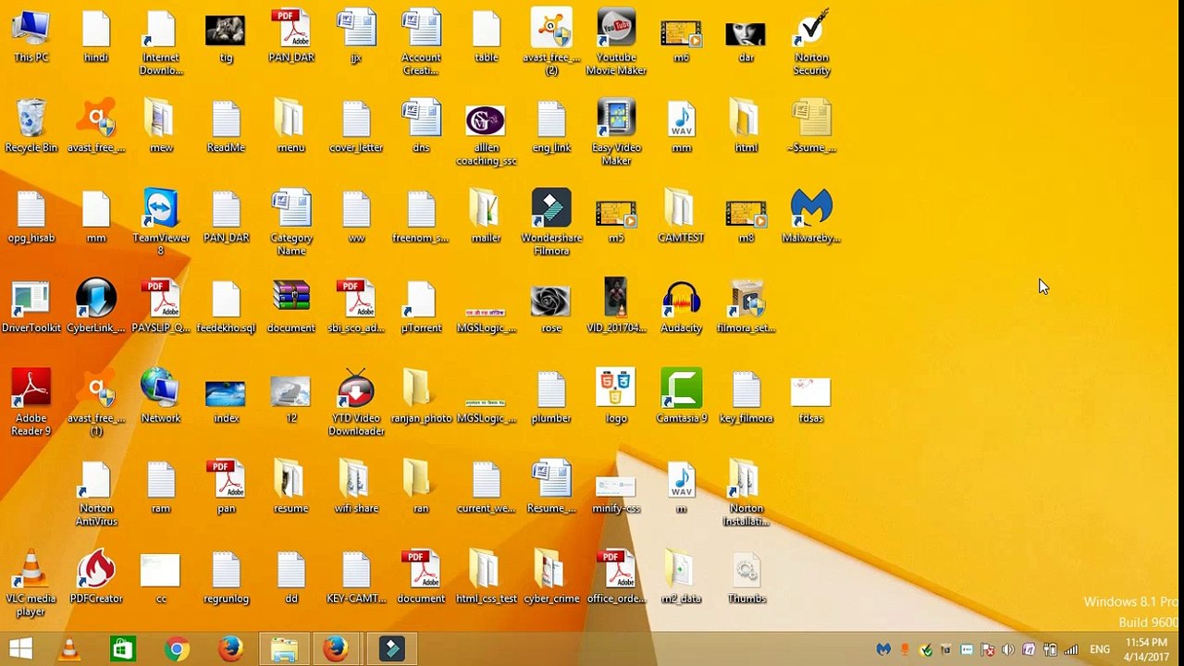Select the This PC desktop icon
This screenshot has height=666, width=1184.
(x=31, y=37)
